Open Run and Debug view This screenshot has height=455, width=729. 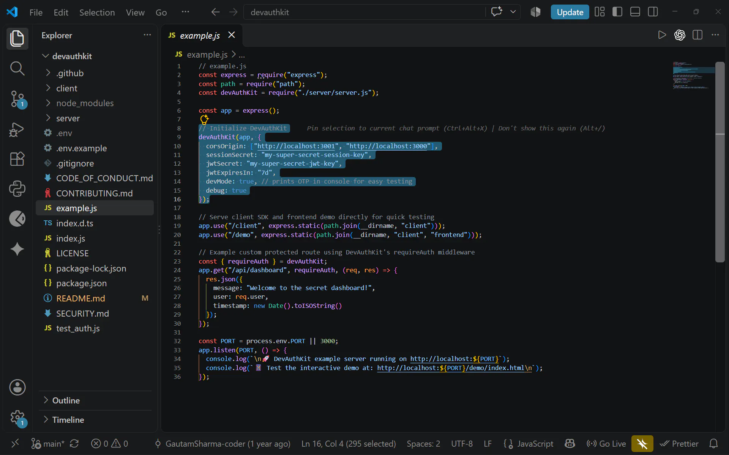(17, 129)
